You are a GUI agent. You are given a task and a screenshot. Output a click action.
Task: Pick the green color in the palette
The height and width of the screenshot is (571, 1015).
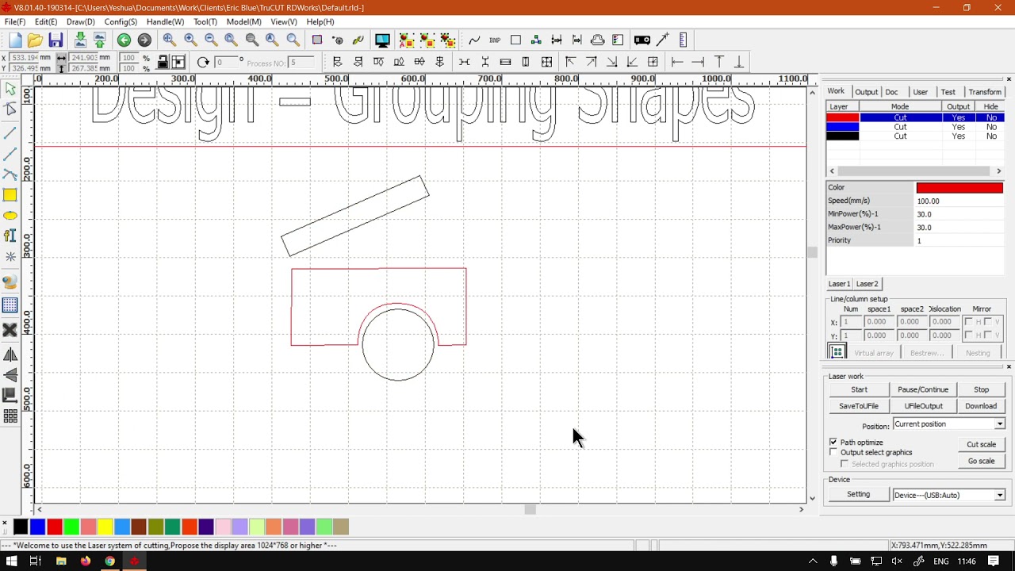point(71,527)
